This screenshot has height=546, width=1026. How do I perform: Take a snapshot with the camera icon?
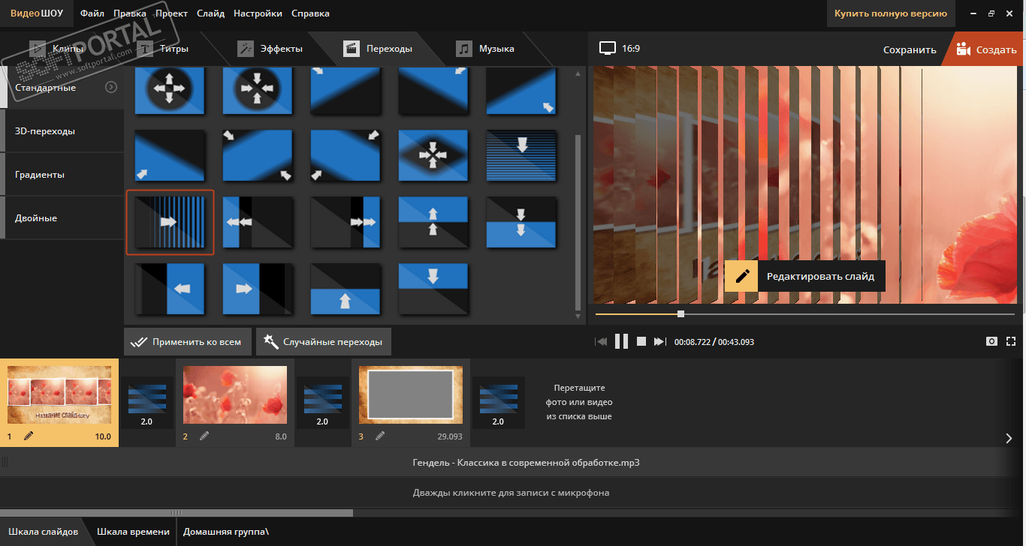coord(991,341)
